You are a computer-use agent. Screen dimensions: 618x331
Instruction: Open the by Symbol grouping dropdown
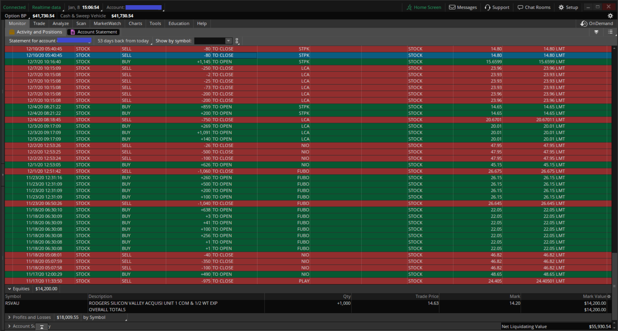[105, 317]
